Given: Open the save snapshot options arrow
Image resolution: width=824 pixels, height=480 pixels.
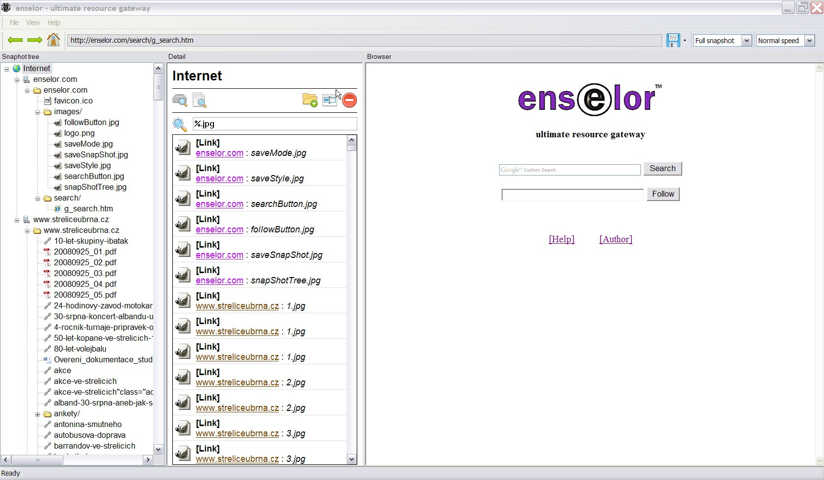Looking at the screenshot, I should click(x=685, y=41).
